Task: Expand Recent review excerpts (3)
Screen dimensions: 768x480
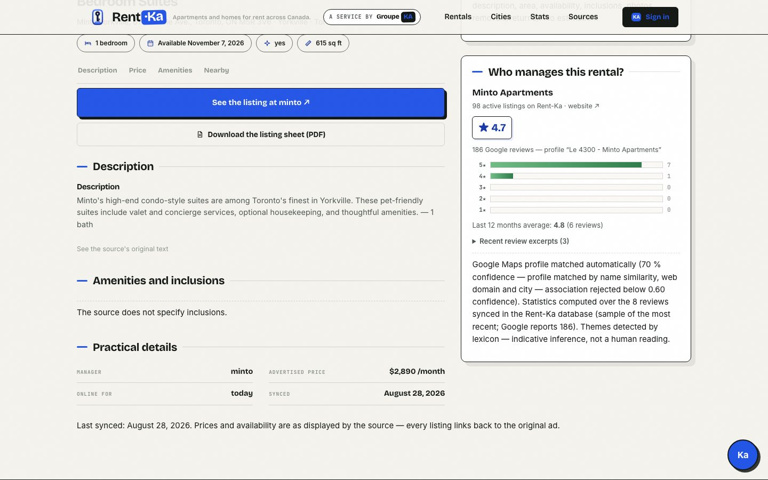Action: click(x=521, y=241)
